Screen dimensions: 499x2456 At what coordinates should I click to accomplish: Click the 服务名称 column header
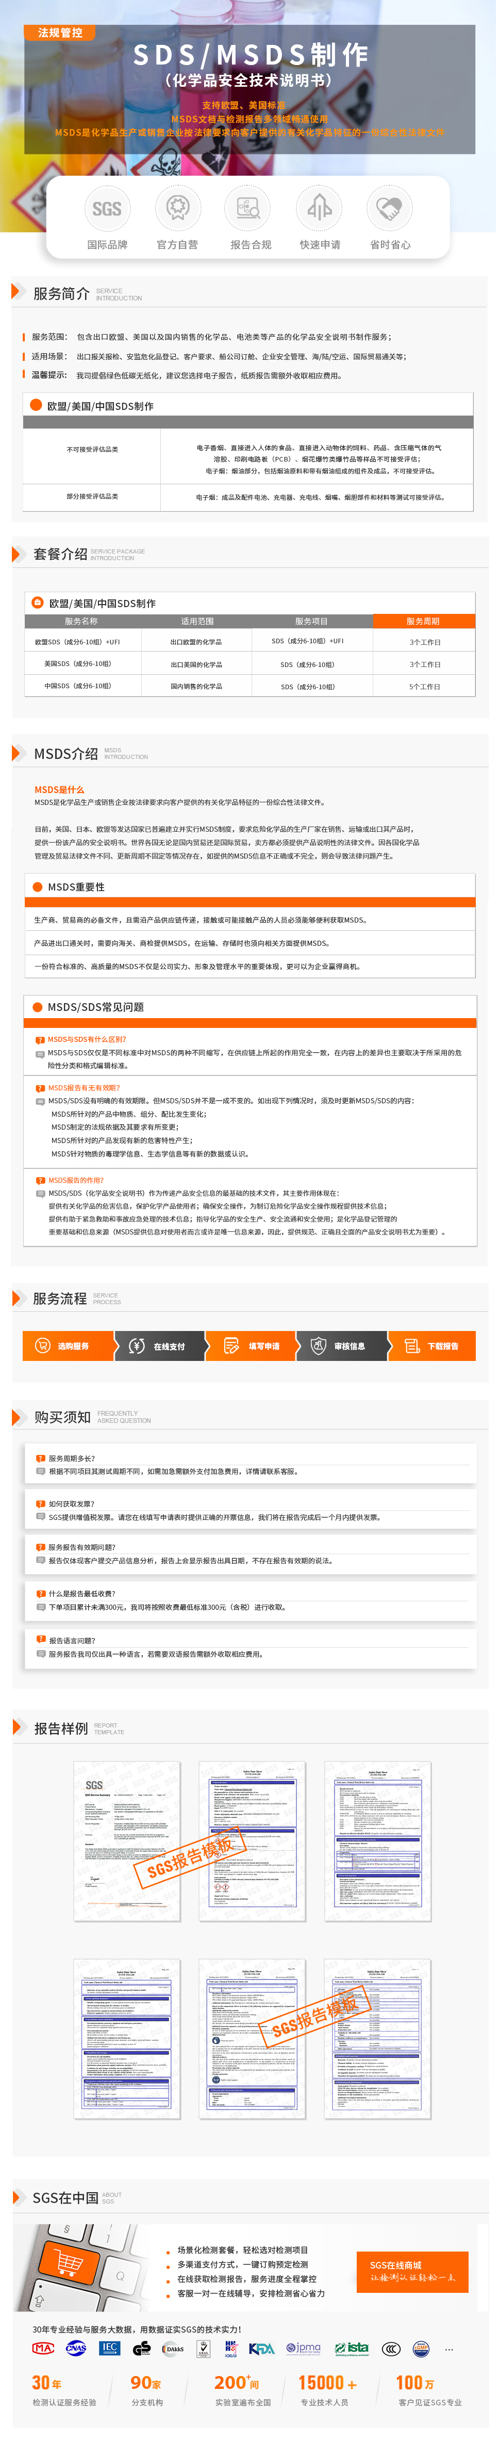click(82, 621)
